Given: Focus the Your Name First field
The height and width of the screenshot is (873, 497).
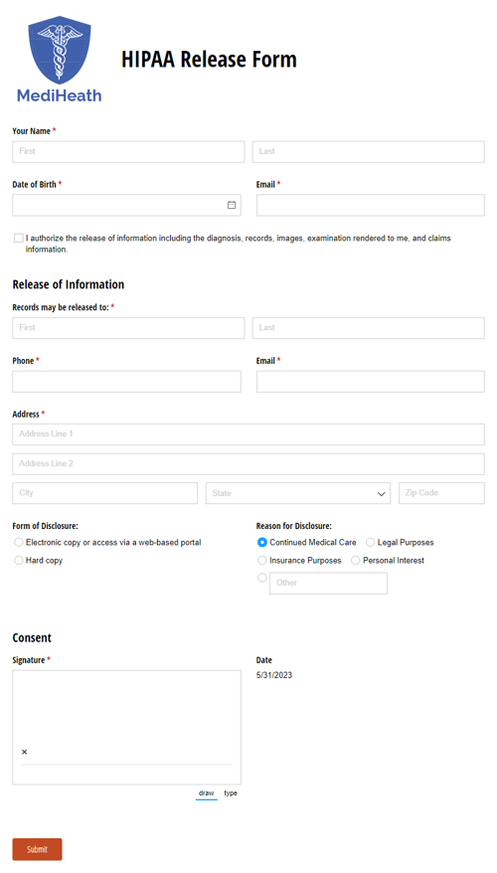Looking at the screenshot, I should [128, 151].
